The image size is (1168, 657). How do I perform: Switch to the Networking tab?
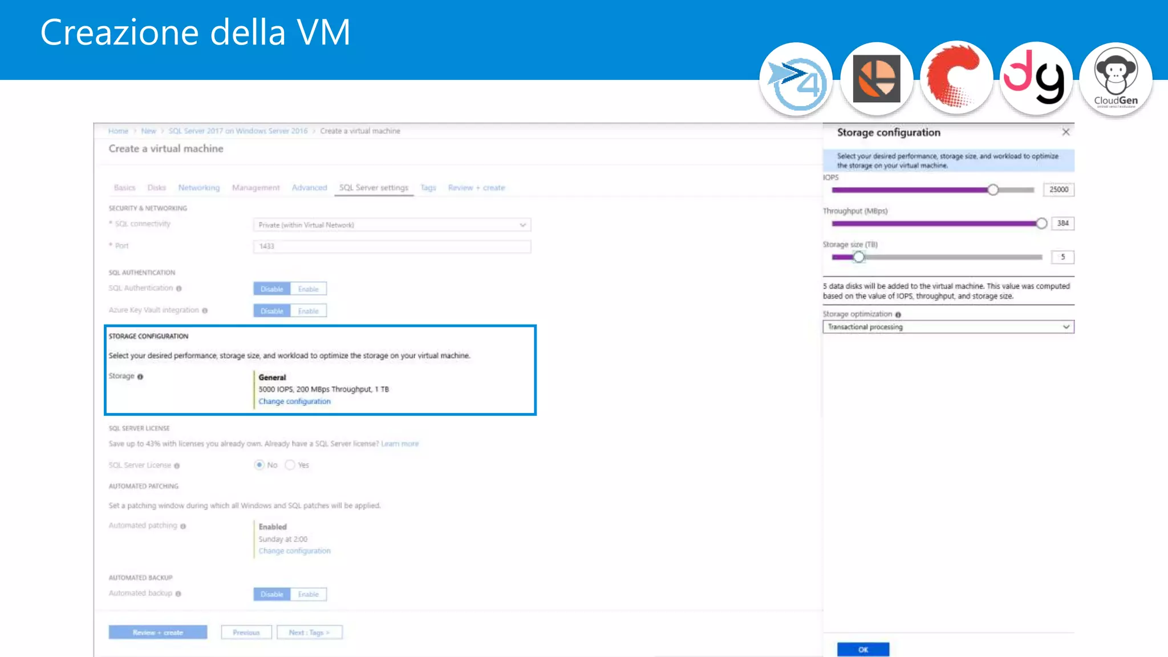click(x=198, y=188)
